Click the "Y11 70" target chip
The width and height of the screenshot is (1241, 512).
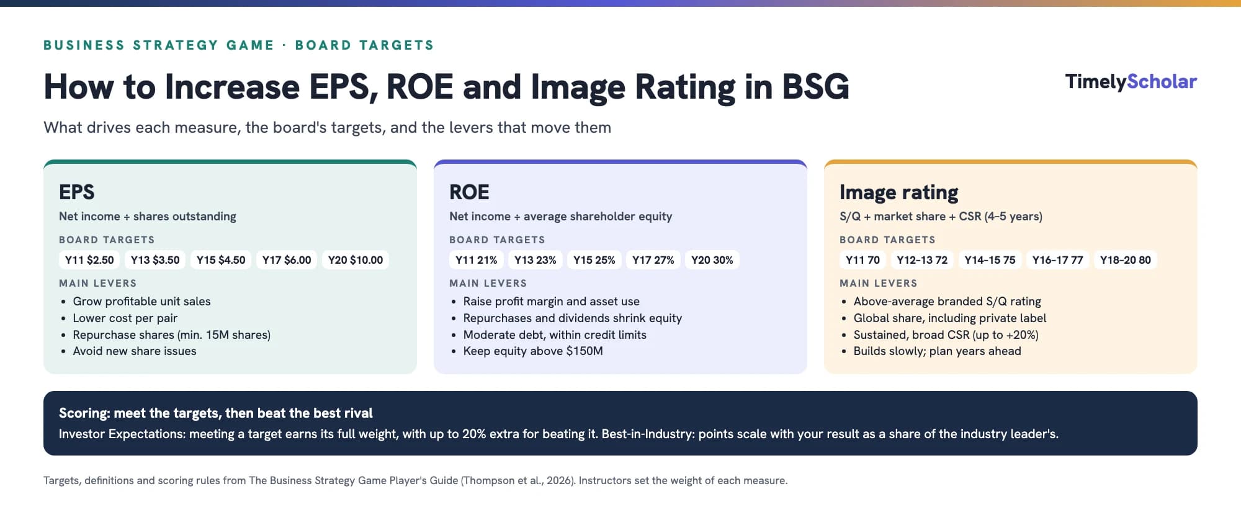point(863,260)
